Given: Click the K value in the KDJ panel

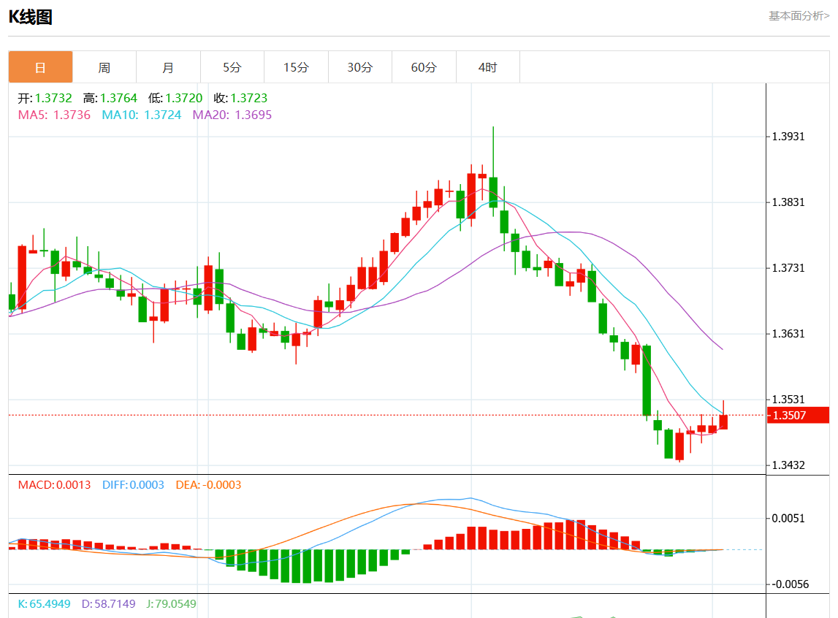Looking at the screenshot, I should coord(44,604).
